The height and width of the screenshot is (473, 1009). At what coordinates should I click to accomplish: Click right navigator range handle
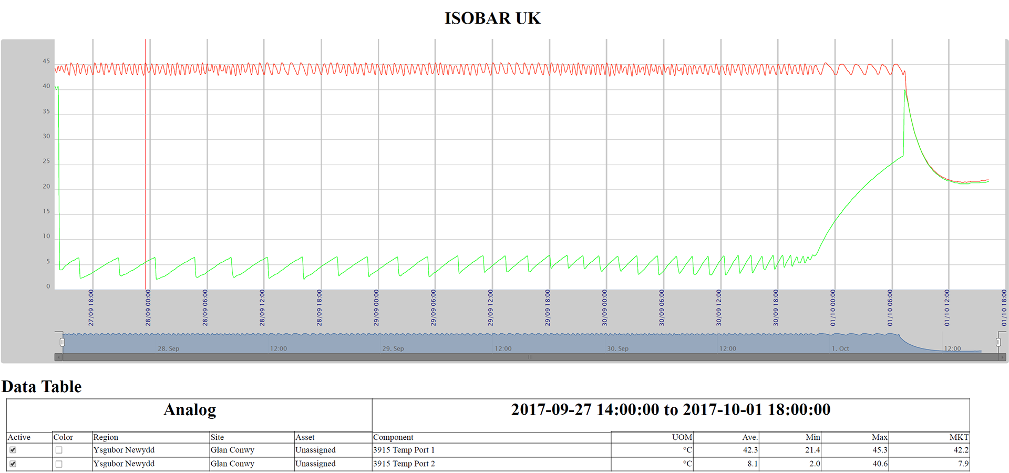click(x=998, y=343)
